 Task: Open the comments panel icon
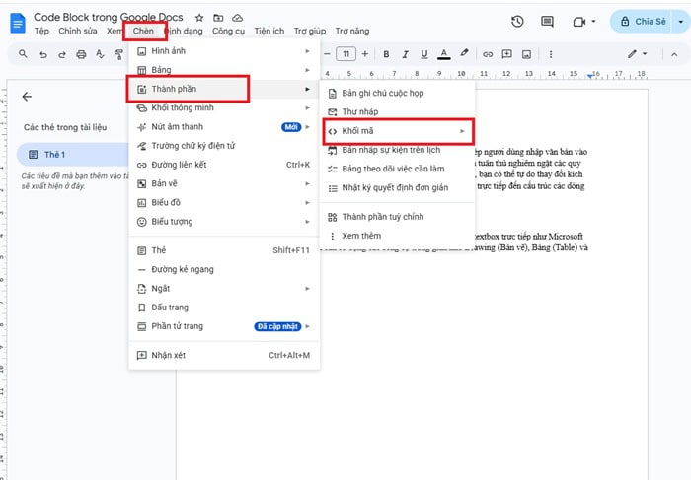[x=547, y=21]
